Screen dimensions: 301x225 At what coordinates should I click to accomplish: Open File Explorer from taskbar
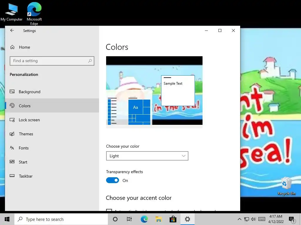coord(158,219)
